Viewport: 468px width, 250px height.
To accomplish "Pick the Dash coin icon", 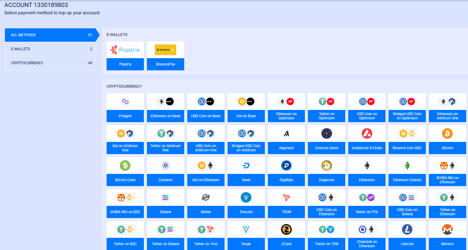I will coord(246,165).
